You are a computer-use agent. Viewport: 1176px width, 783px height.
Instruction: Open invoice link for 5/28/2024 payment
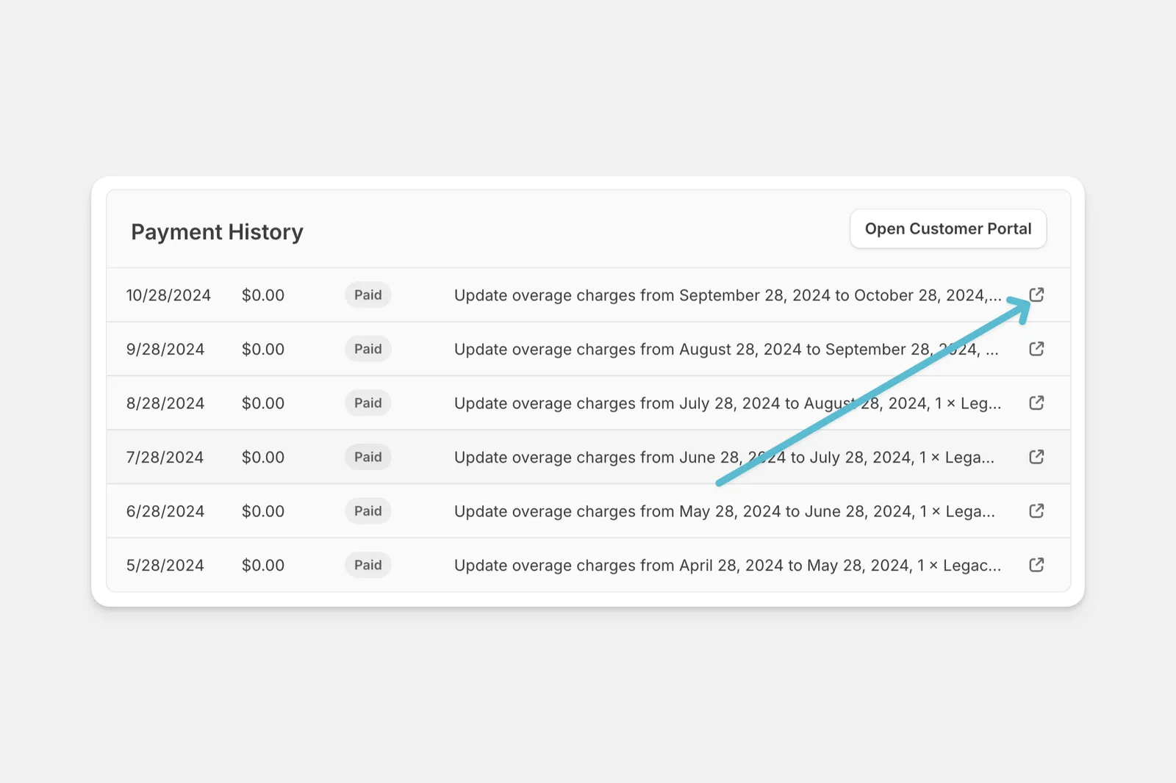(1036, 565)
